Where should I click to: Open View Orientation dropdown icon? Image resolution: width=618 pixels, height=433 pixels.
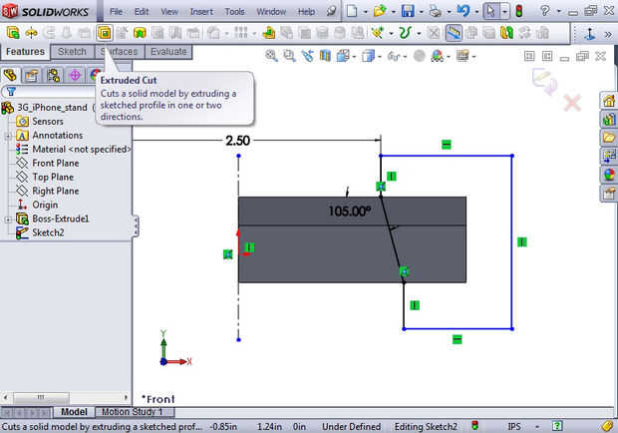coord(343,56)
